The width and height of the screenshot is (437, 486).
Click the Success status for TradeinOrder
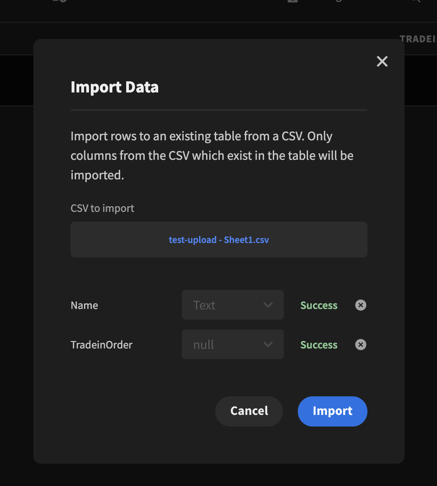pos(319,345)
